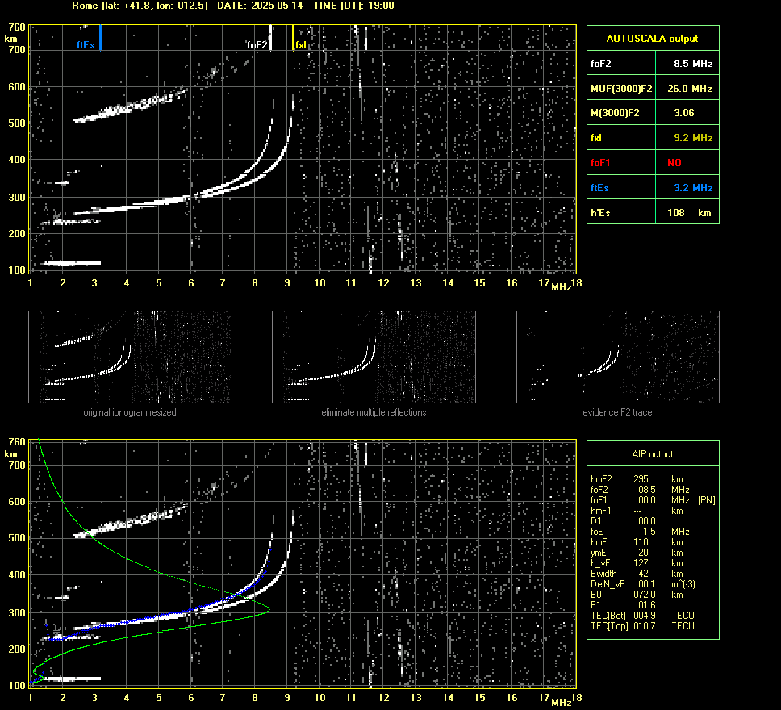781x710 pixels.
Task: Click the 'MHz' axis label of bottom ionogram
Action: tap(562, 702)
